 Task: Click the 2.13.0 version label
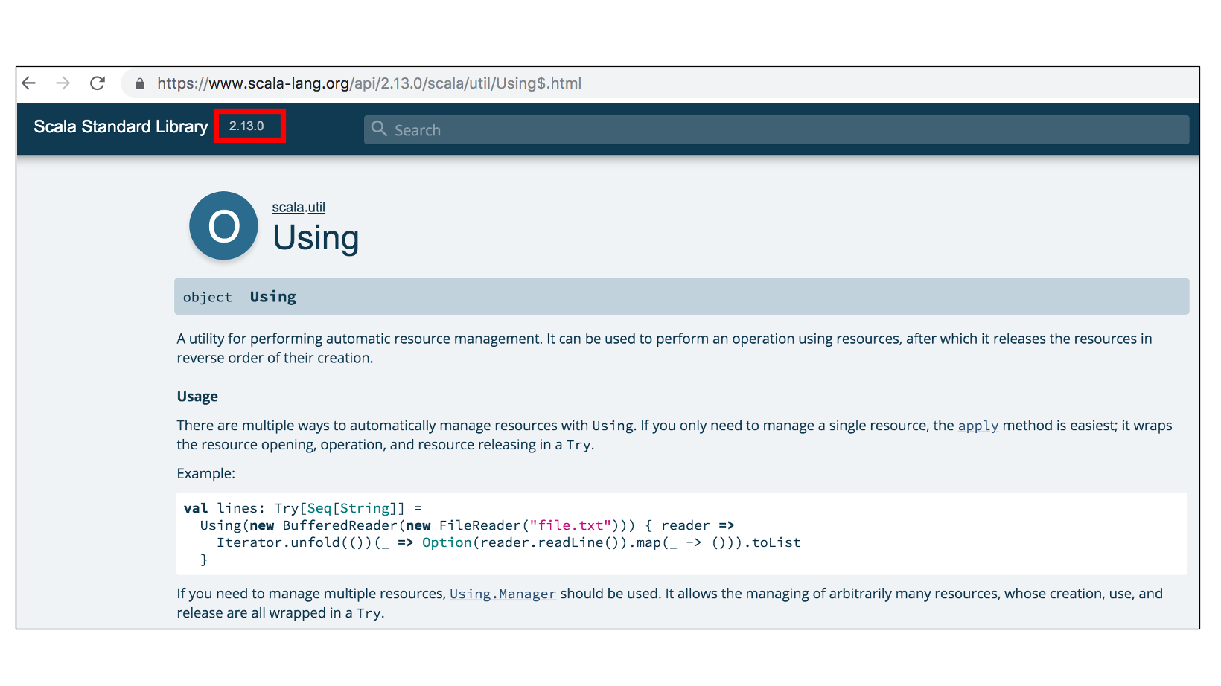pyautogui.click(x=246, y=126)
